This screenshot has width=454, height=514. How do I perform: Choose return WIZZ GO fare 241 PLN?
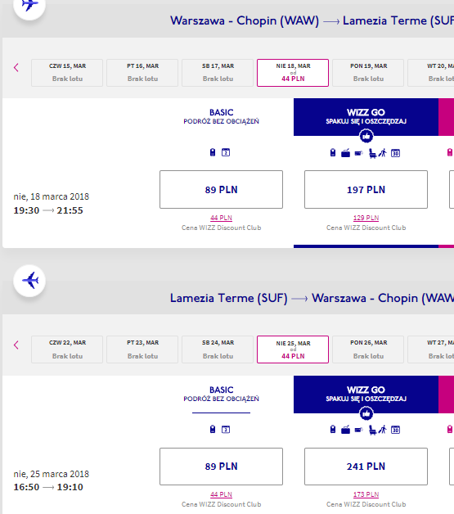coord(366,467)
